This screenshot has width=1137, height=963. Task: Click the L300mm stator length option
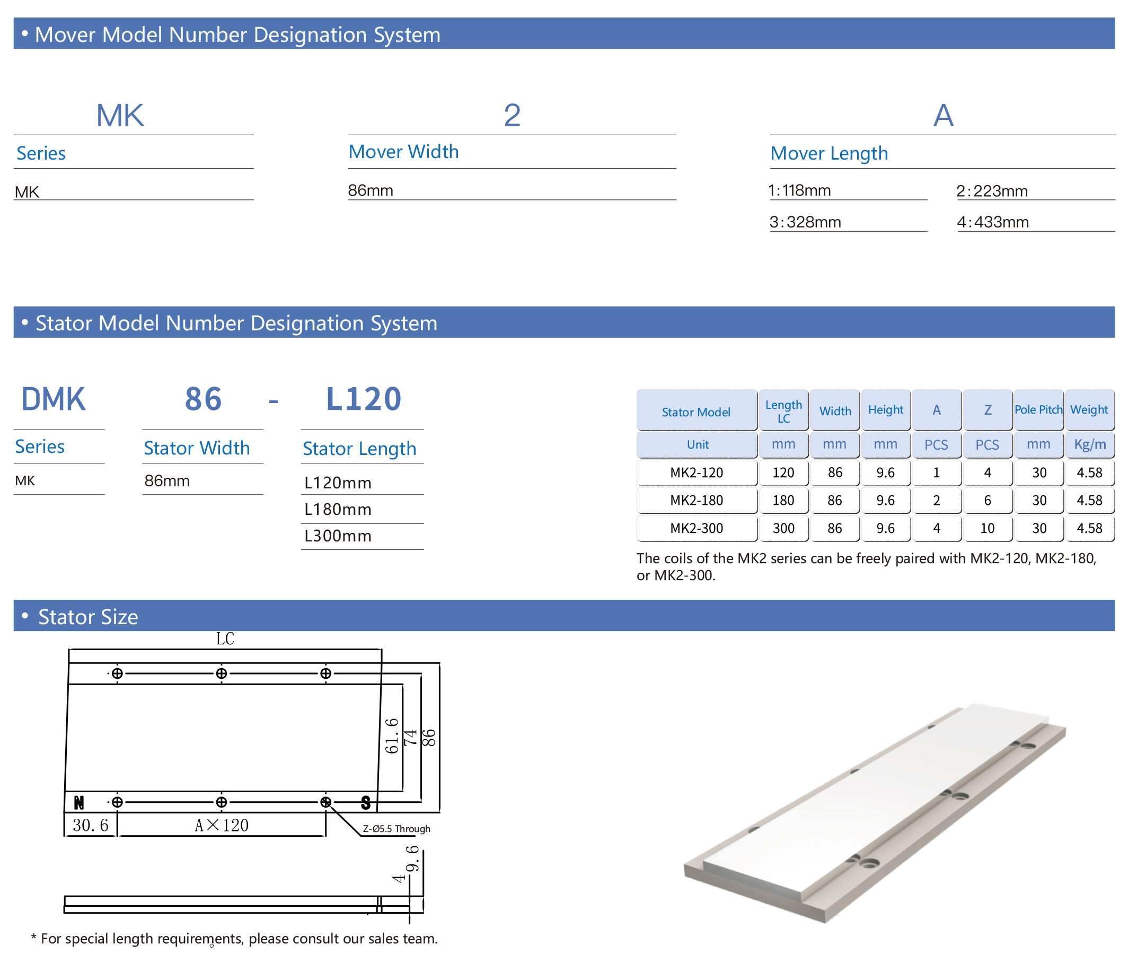pos(338,536)
